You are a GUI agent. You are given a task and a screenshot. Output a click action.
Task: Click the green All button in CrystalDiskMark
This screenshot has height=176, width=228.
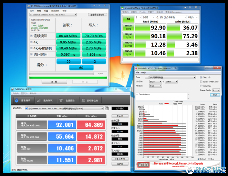coord(128,19)
